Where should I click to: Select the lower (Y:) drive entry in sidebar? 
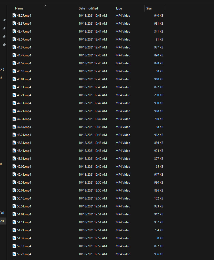[2, 213]
